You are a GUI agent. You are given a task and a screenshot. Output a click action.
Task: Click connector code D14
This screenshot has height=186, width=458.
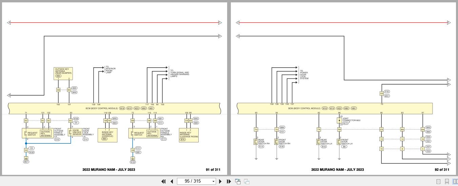(85, 139)
